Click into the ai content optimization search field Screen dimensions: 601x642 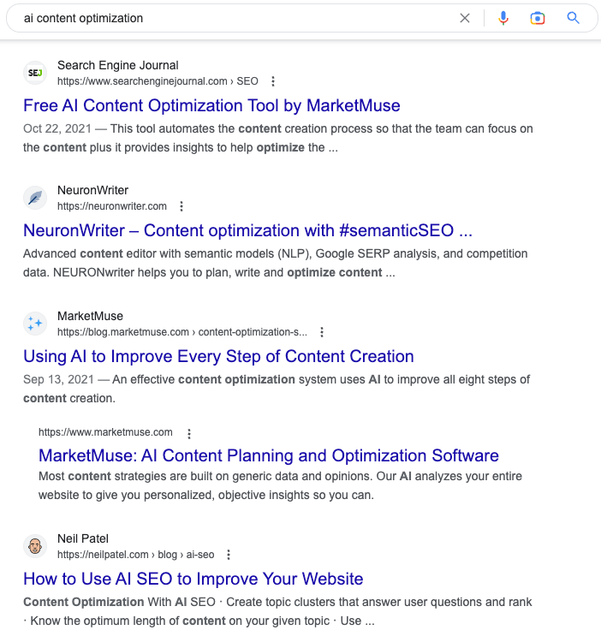coord(234,18)
